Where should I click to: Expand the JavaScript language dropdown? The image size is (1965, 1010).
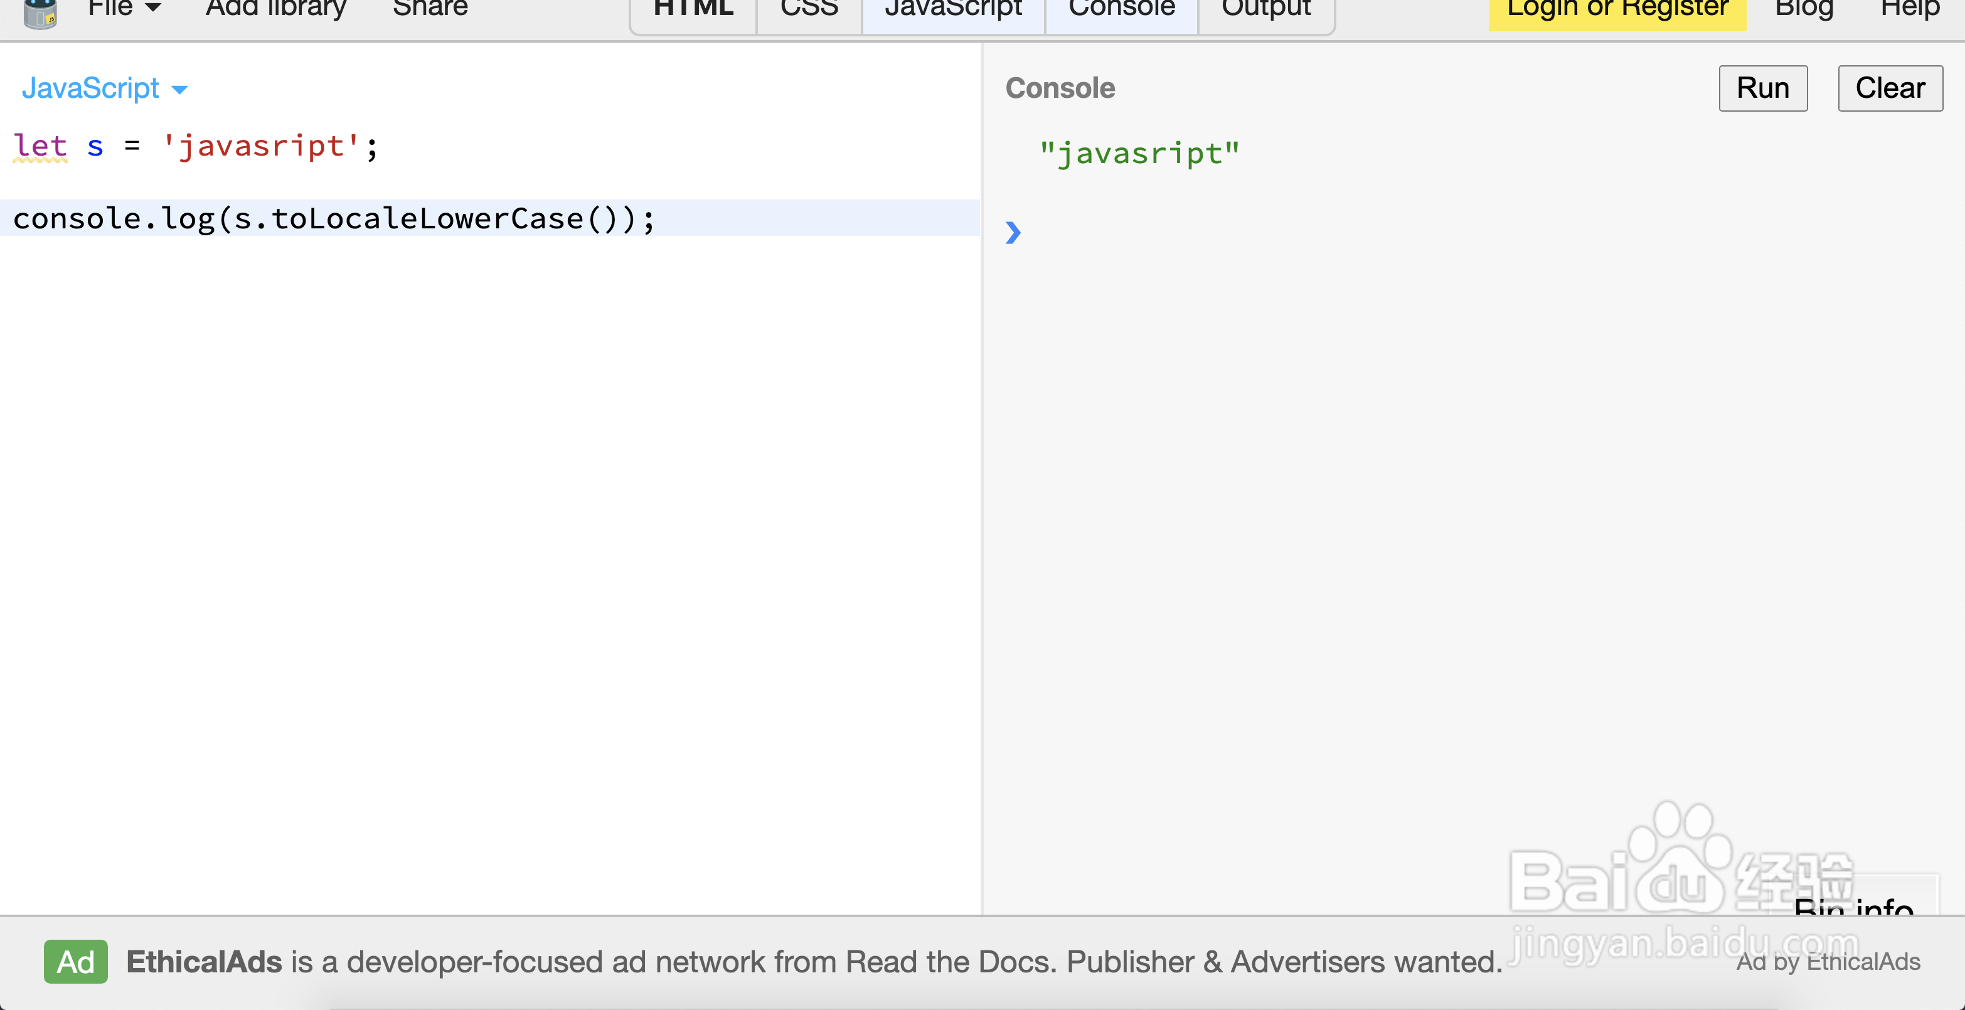tap(105, 88)
